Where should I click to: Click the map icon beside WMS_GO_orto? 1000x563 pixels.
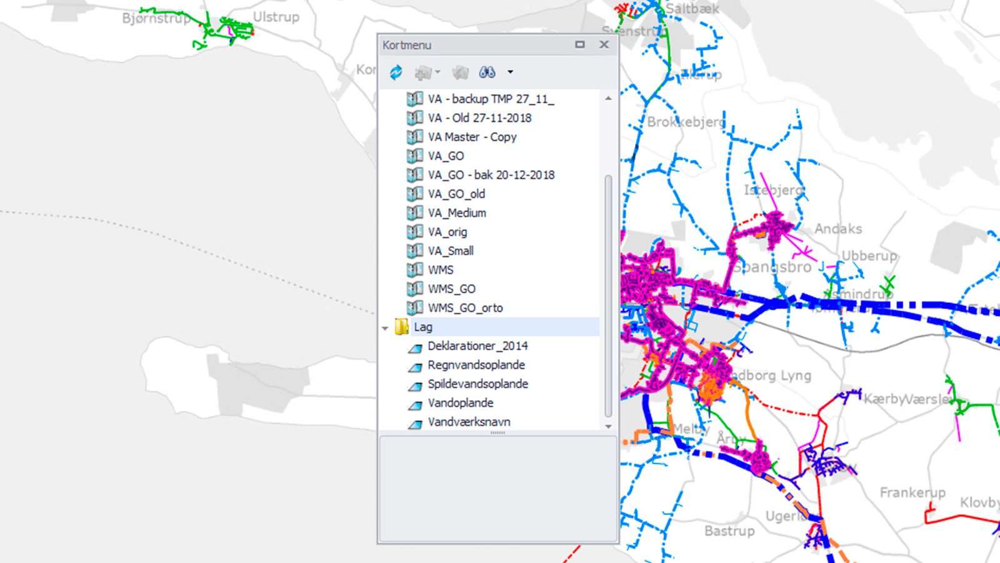[414, 308]
